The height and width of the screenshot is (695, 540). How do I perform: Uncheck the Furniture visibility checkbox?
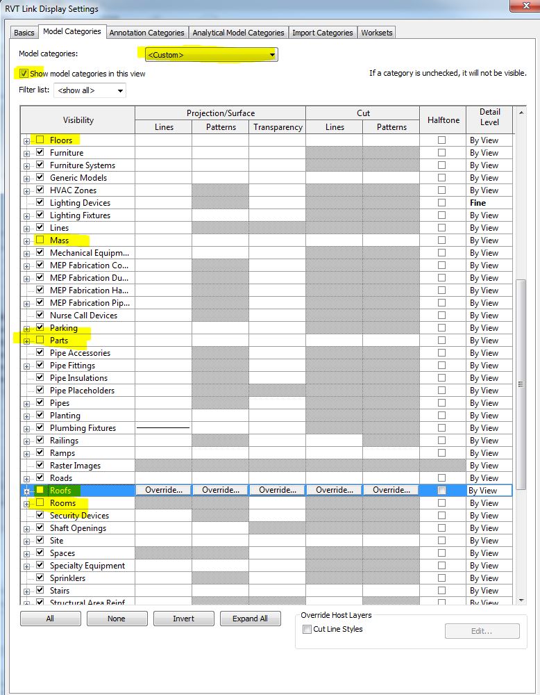click(40, 152)
